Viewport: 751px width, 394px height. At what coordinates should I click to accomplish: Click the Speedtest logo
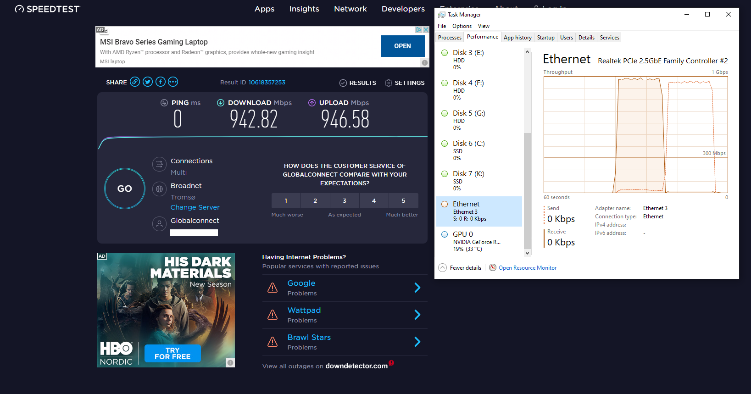coord(47,9)
